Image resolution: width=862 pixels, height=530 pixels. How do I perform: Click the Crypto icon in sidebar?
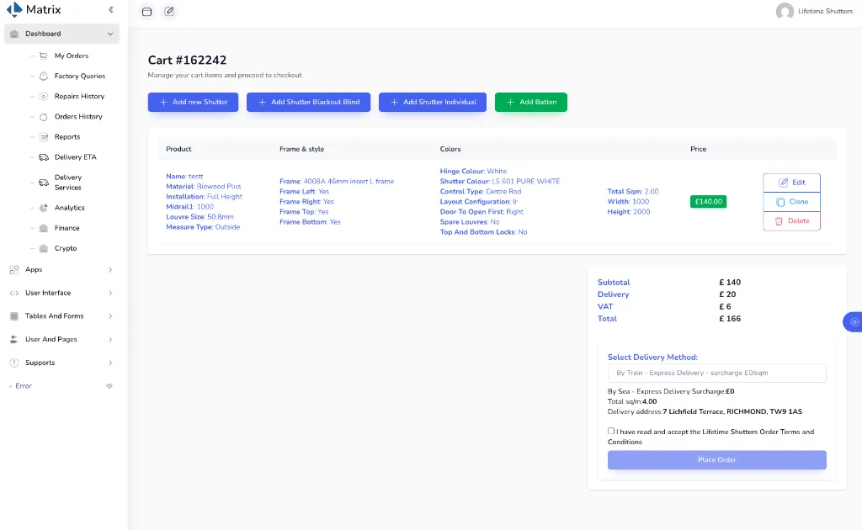[44, 248]
